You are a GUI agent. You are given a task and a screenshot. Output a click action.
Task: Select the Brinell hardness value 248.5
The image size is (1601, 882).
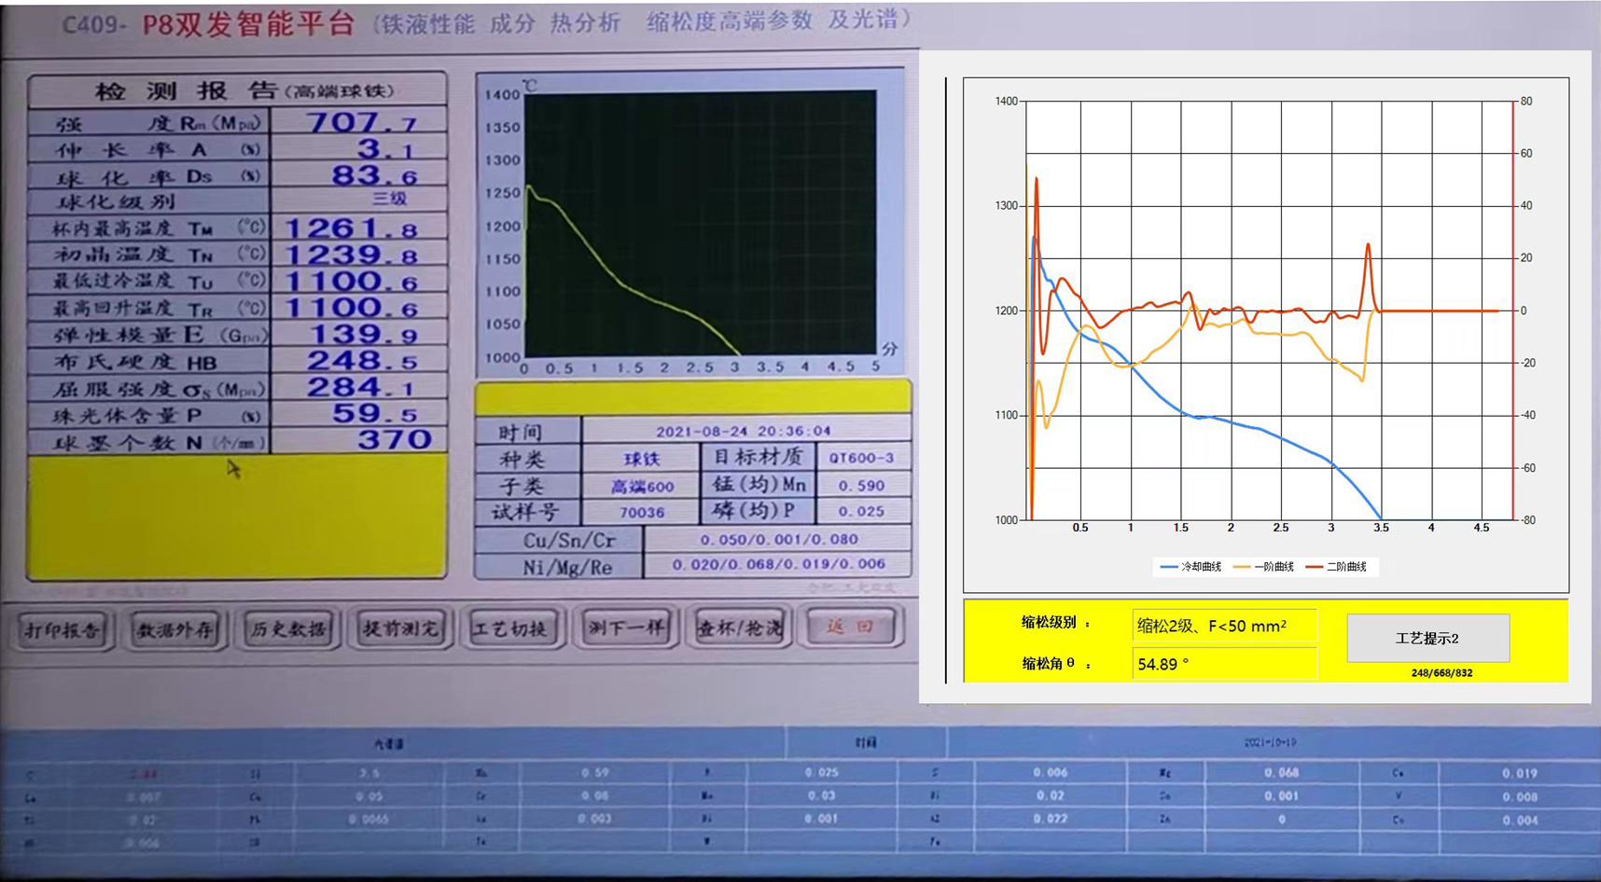point(360,361)
